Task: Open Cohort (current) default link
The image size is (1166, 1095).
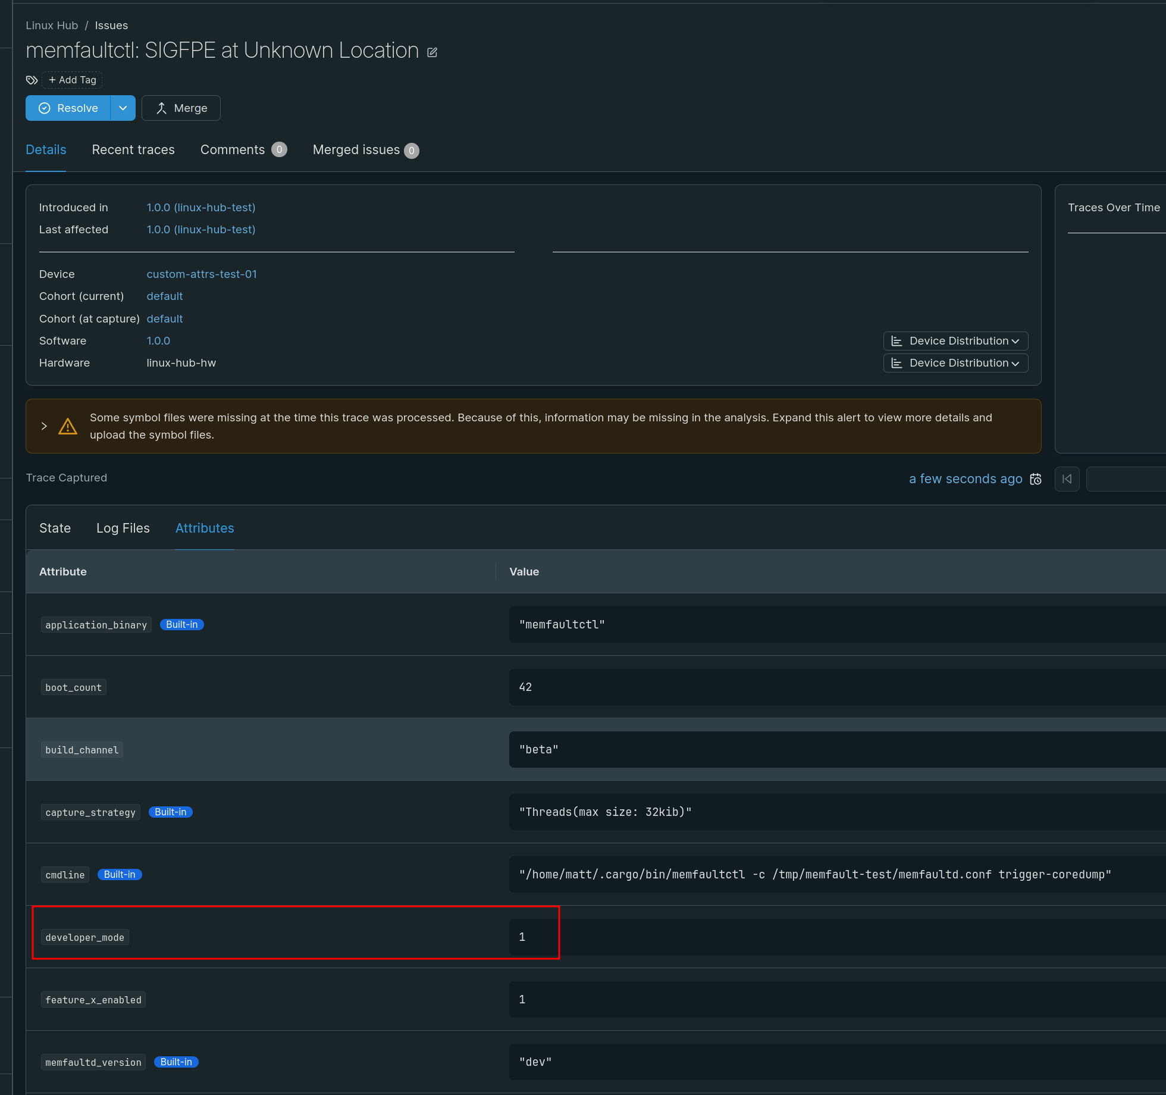Action: [x=165, y=296]
